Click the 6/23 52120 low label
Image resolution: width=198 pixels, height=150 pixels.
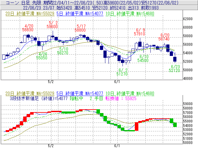point(174,69)
